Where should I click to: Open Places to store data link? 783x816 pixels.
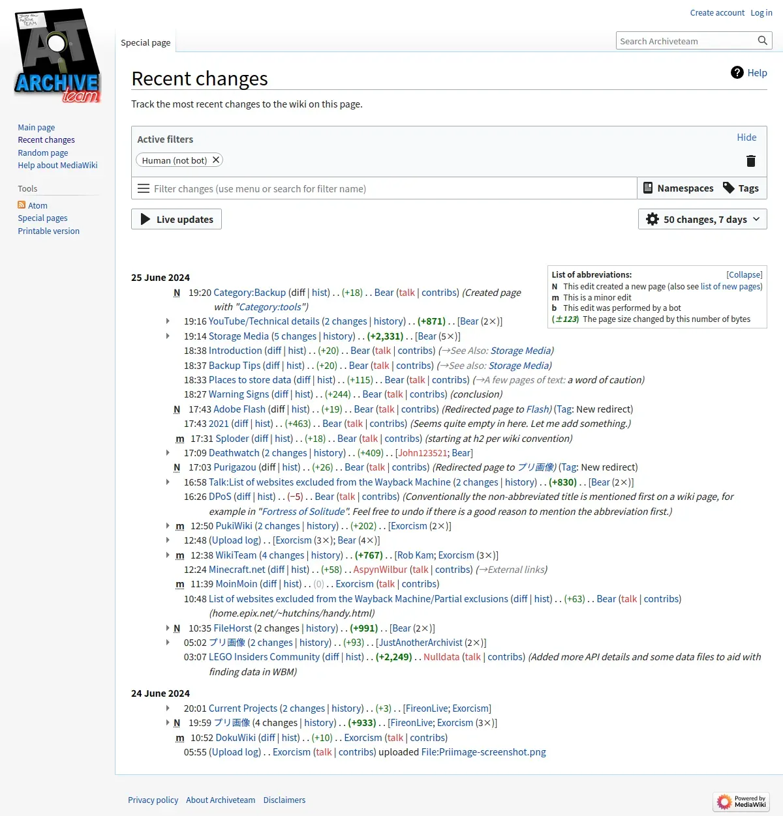click(250, 380)
